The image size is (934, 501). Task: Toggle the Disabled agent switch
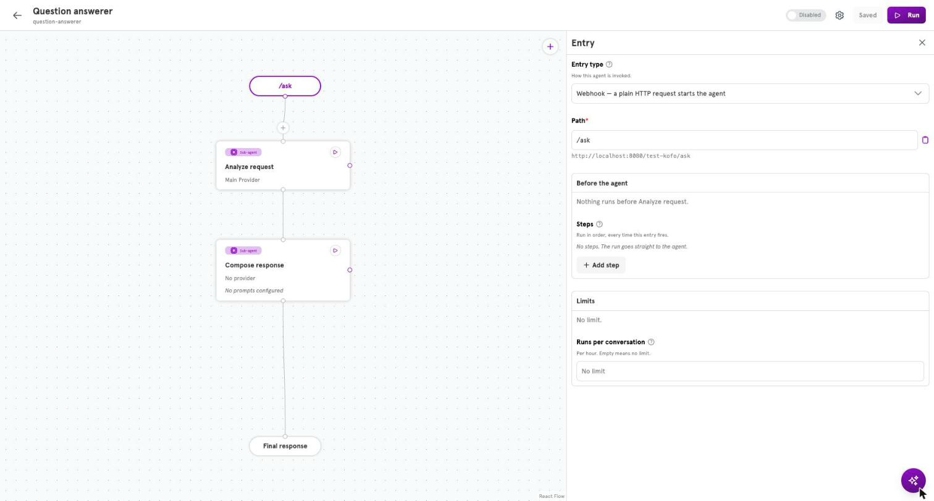point(806,15)
